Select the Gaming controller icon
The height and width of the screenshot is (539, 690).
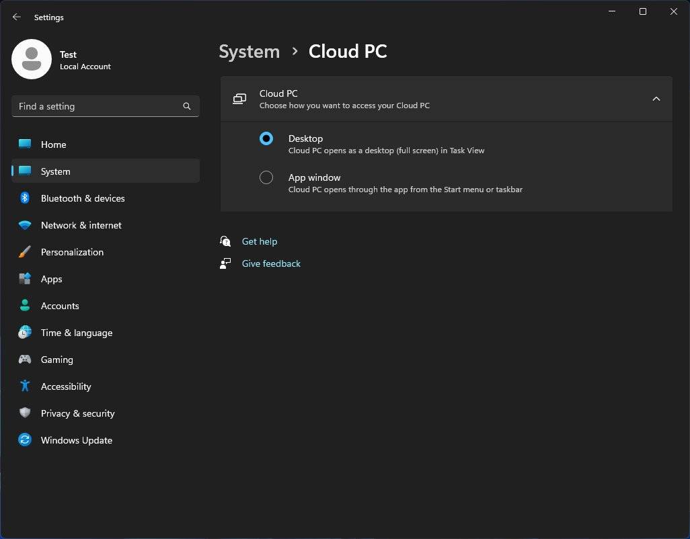(24, 360)
